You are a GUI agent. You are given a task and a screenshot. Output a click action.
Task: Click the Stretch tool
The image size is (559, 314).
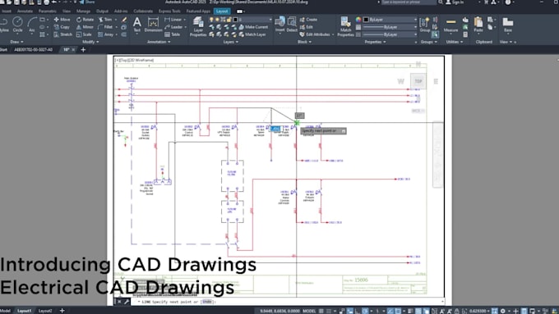[62, 34]
